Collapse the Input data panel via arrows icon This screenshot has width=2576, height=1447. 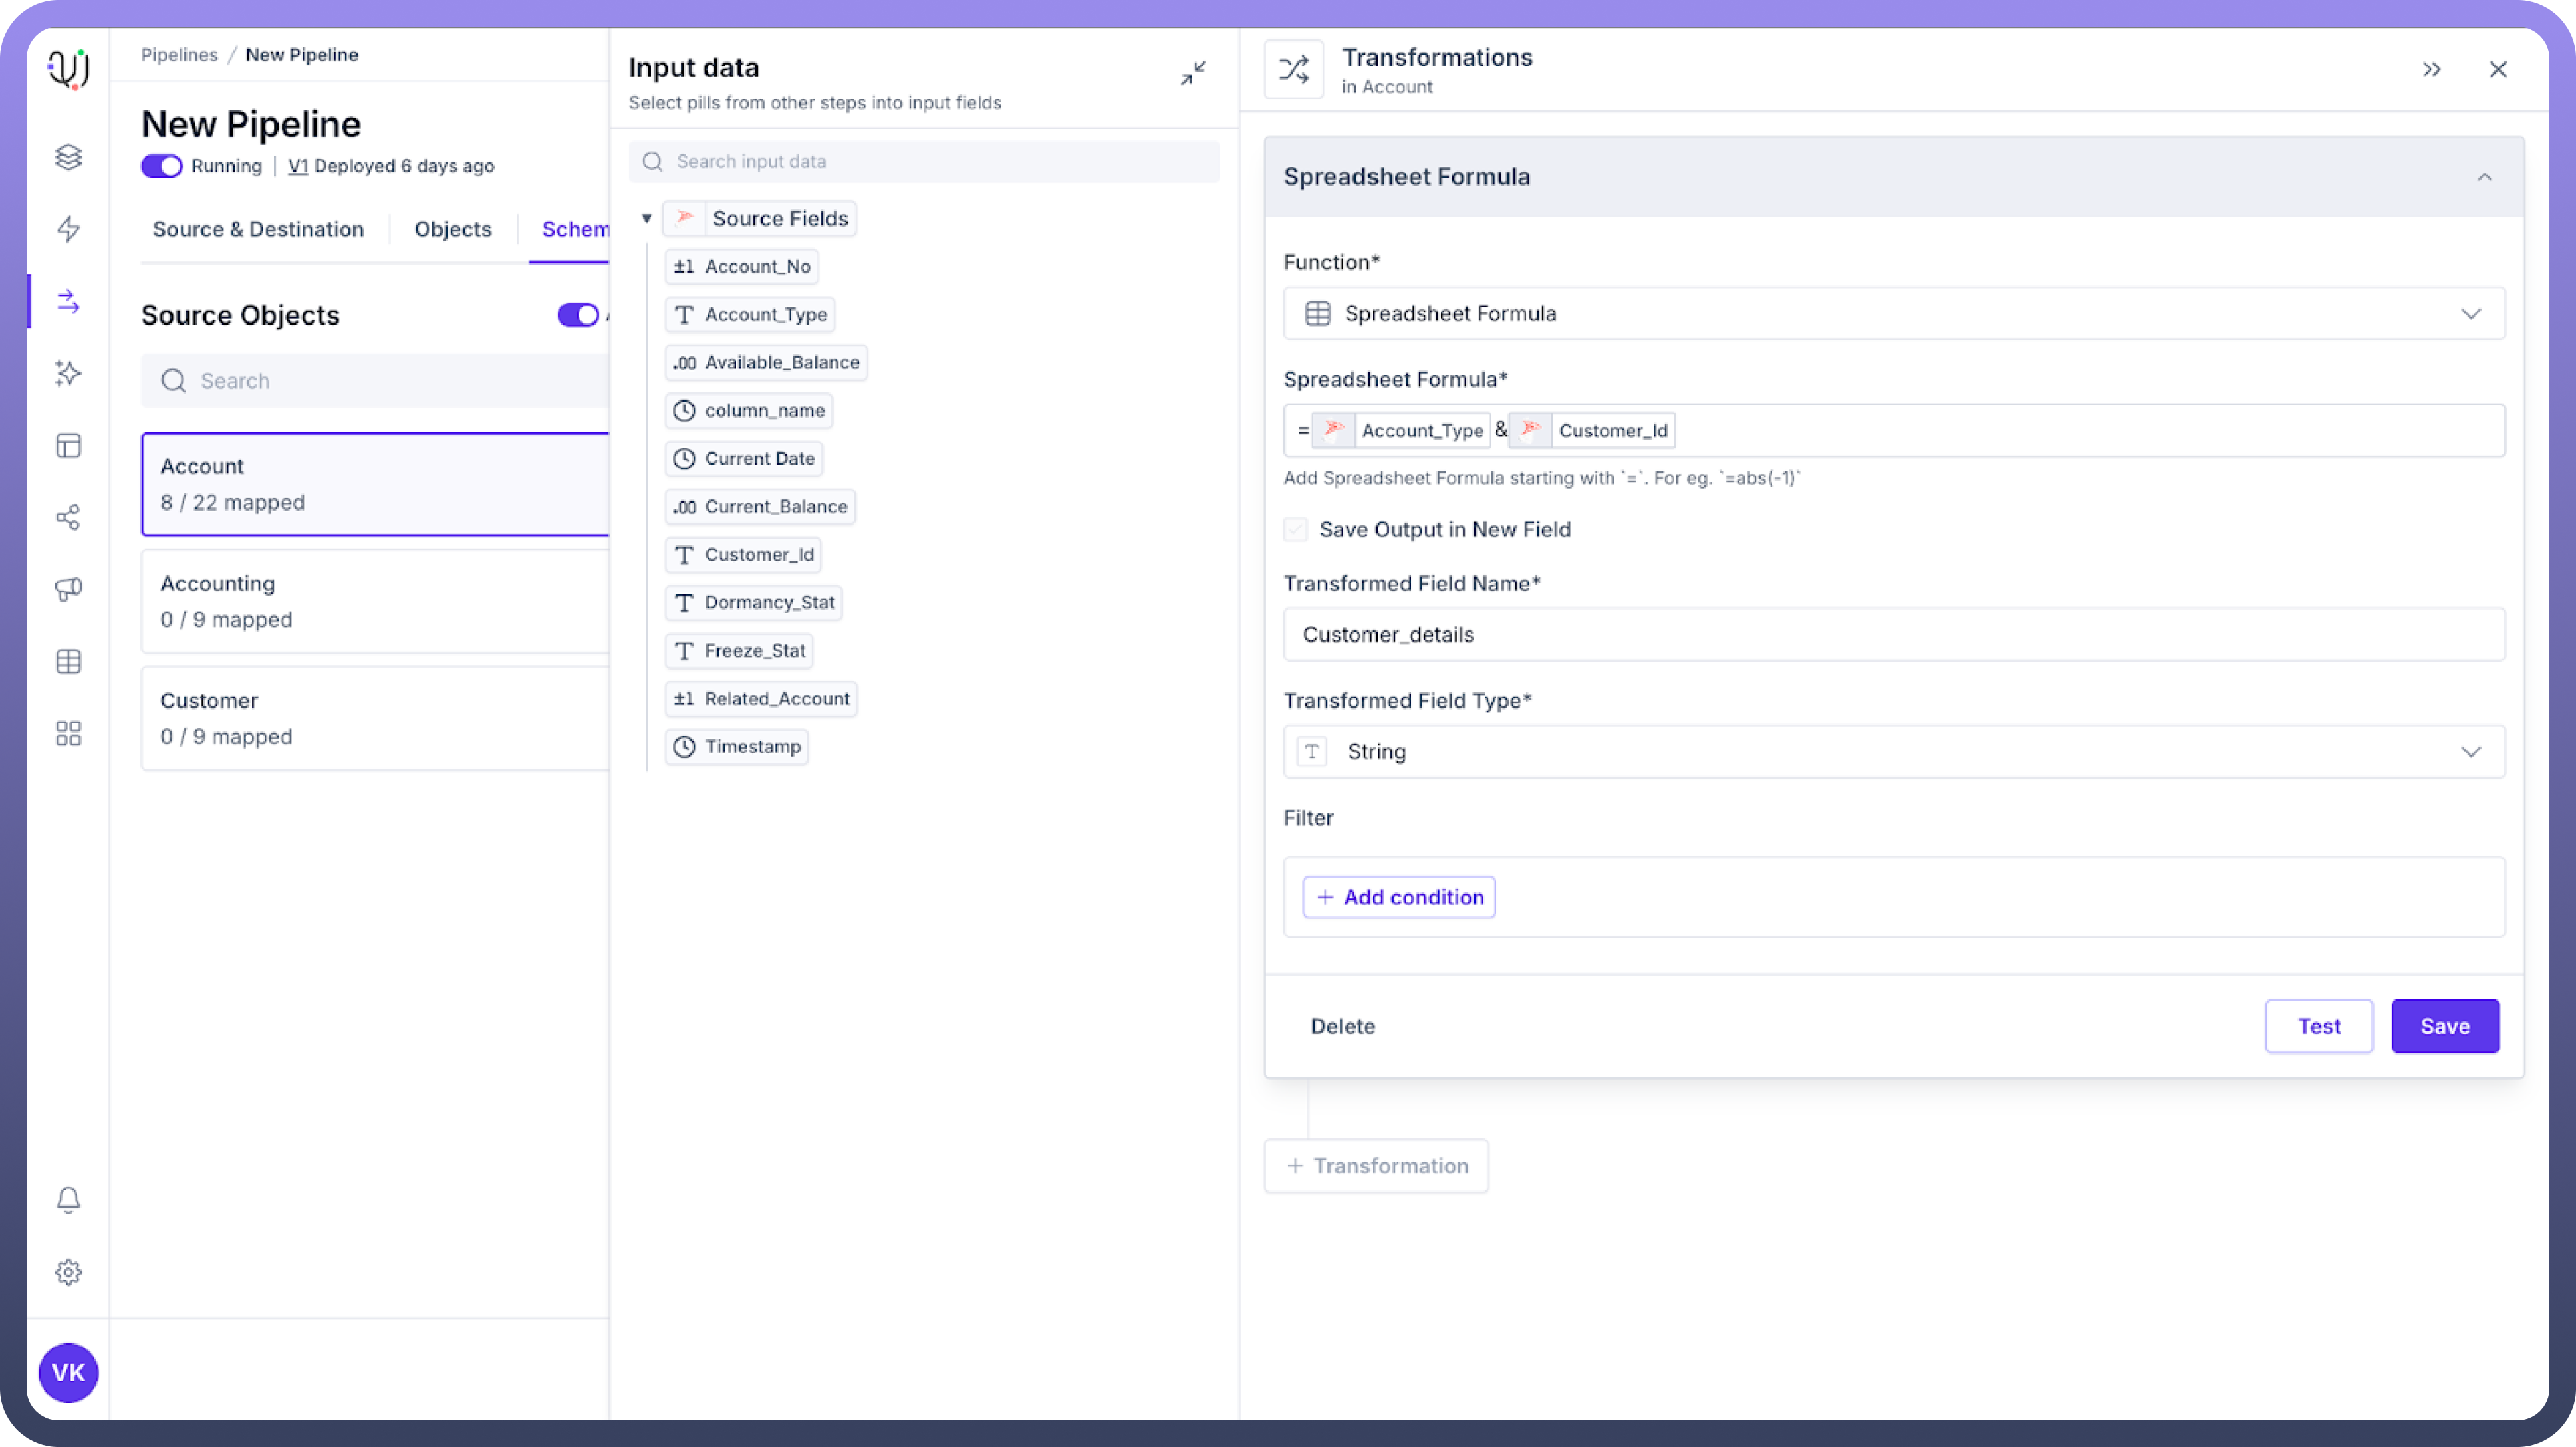click(1193, 73)
